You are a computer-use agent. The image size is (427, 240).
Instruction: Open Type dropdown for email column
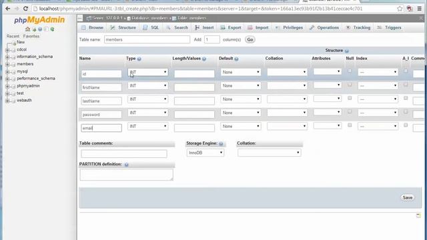[147, 126]
